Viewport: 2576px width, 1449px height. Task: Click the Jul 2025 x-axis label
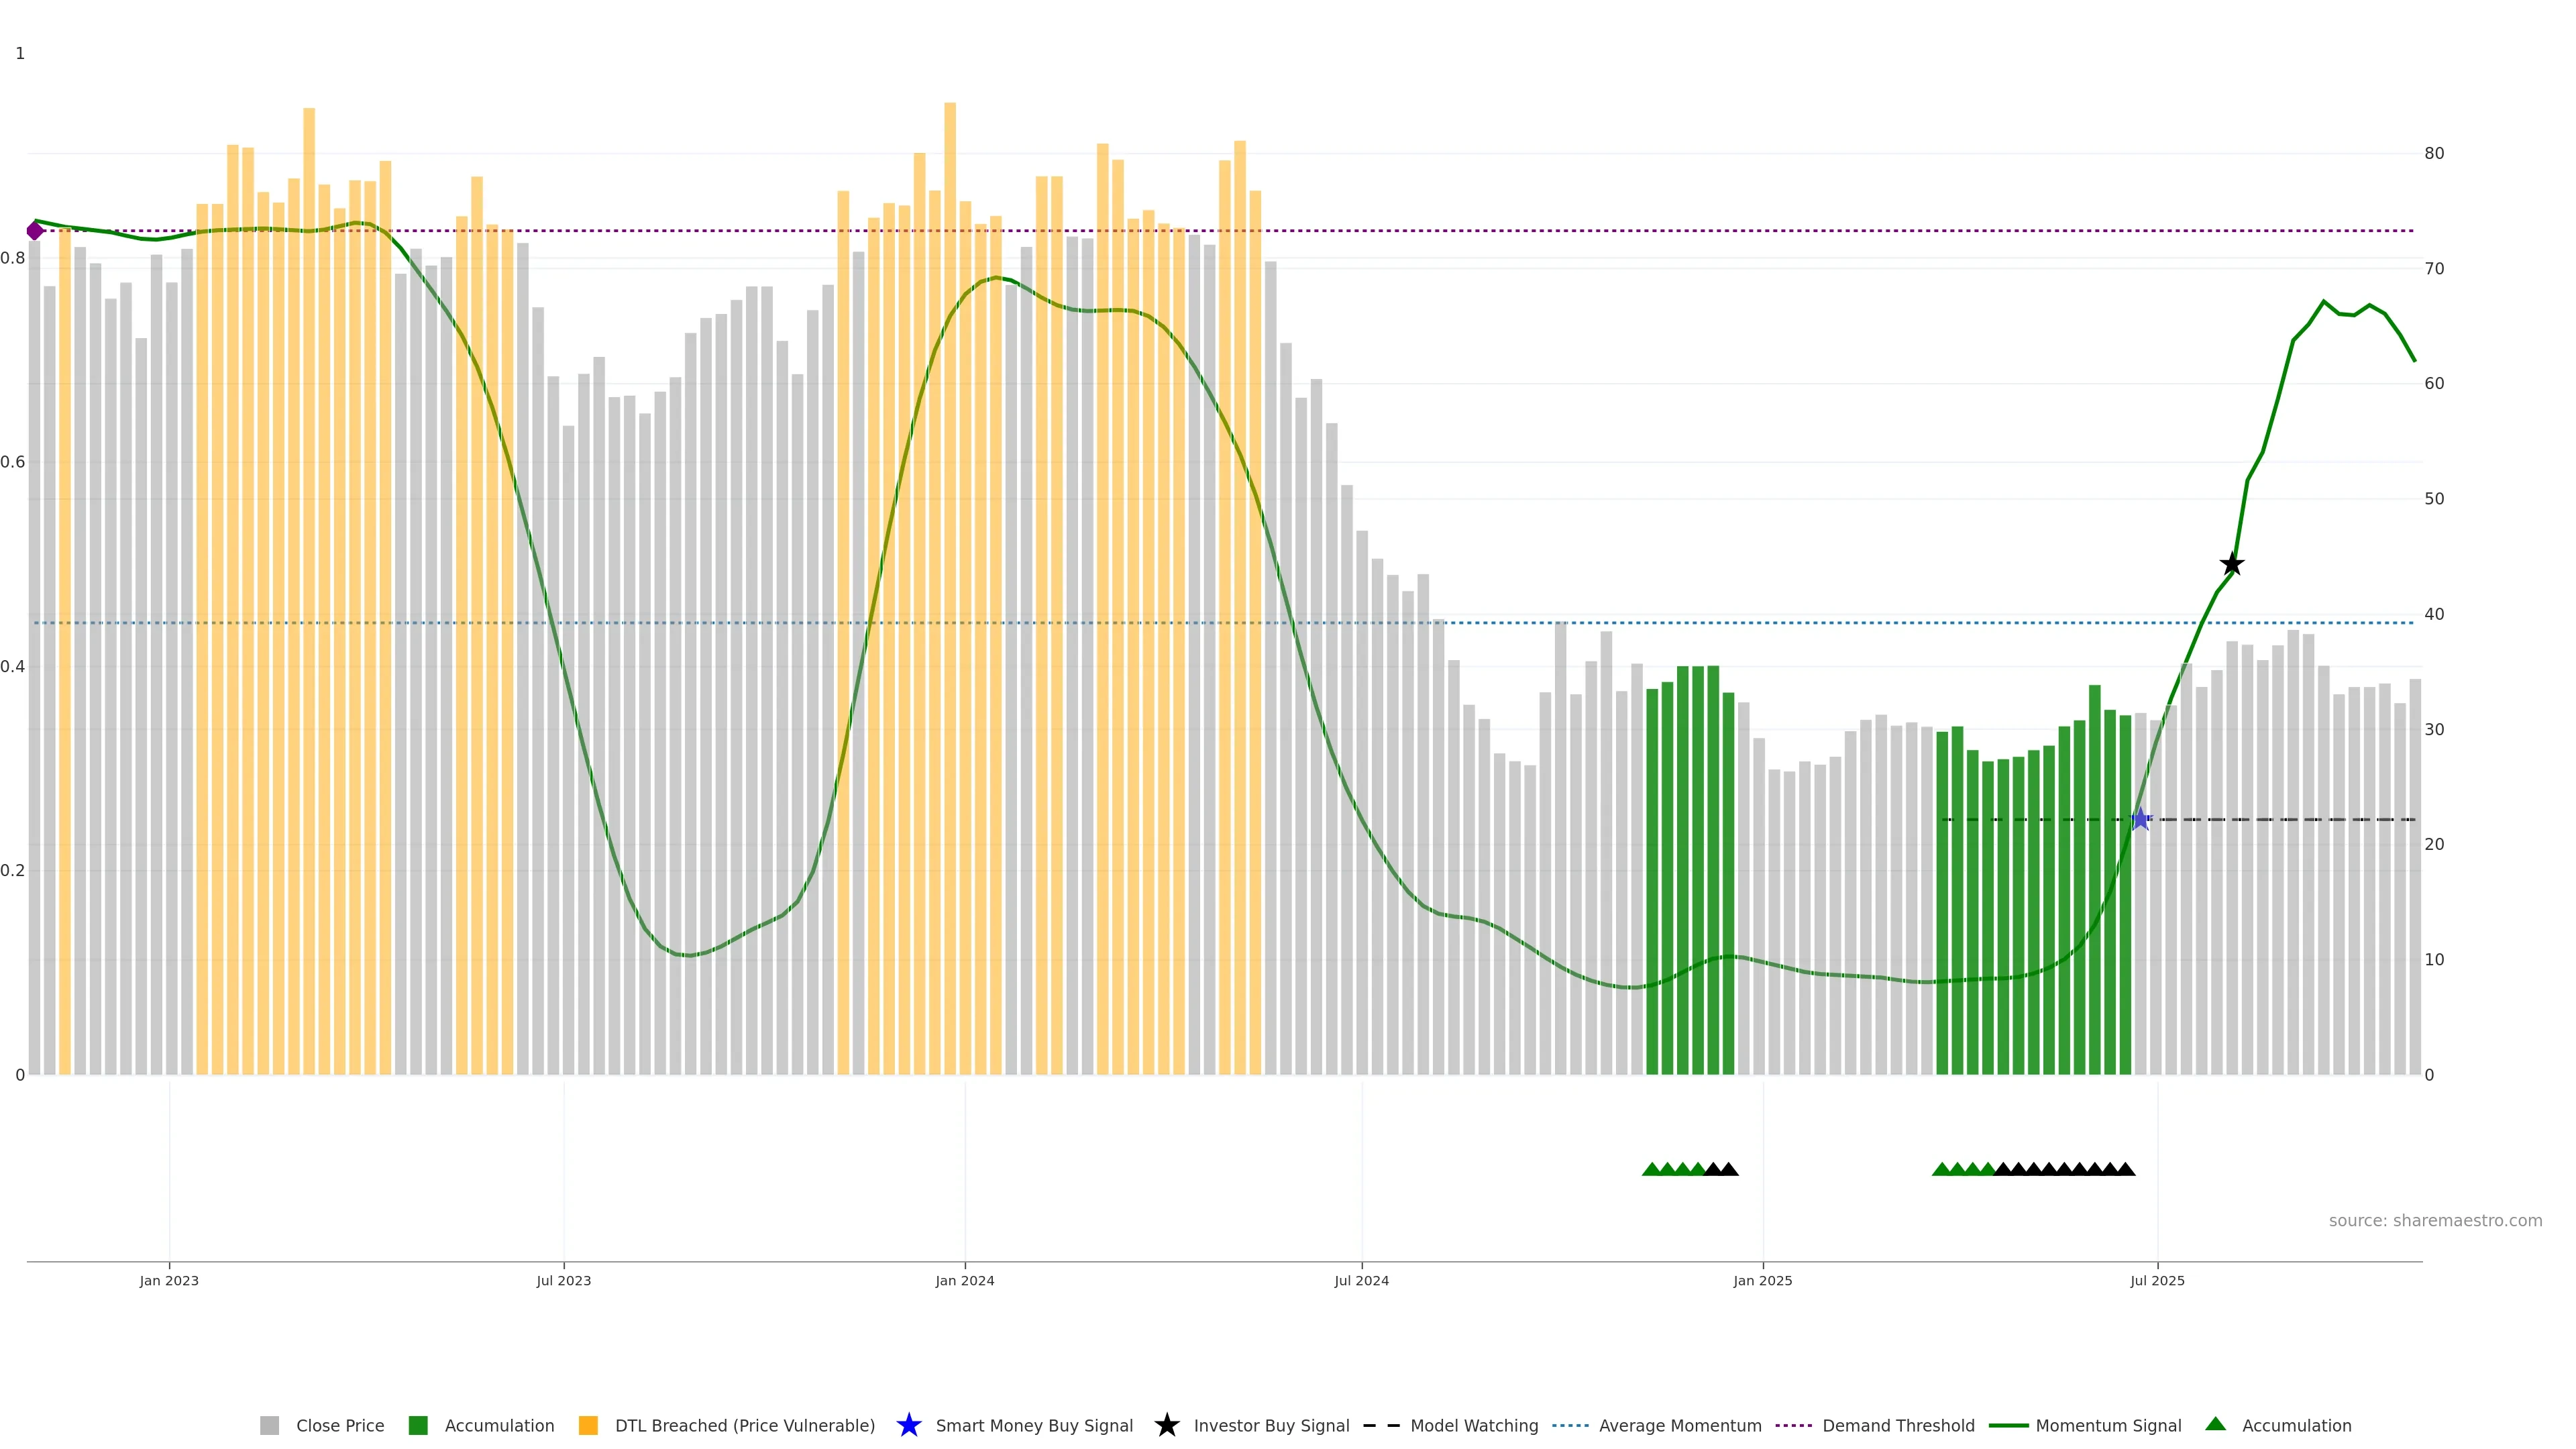click(2157, 1280)
